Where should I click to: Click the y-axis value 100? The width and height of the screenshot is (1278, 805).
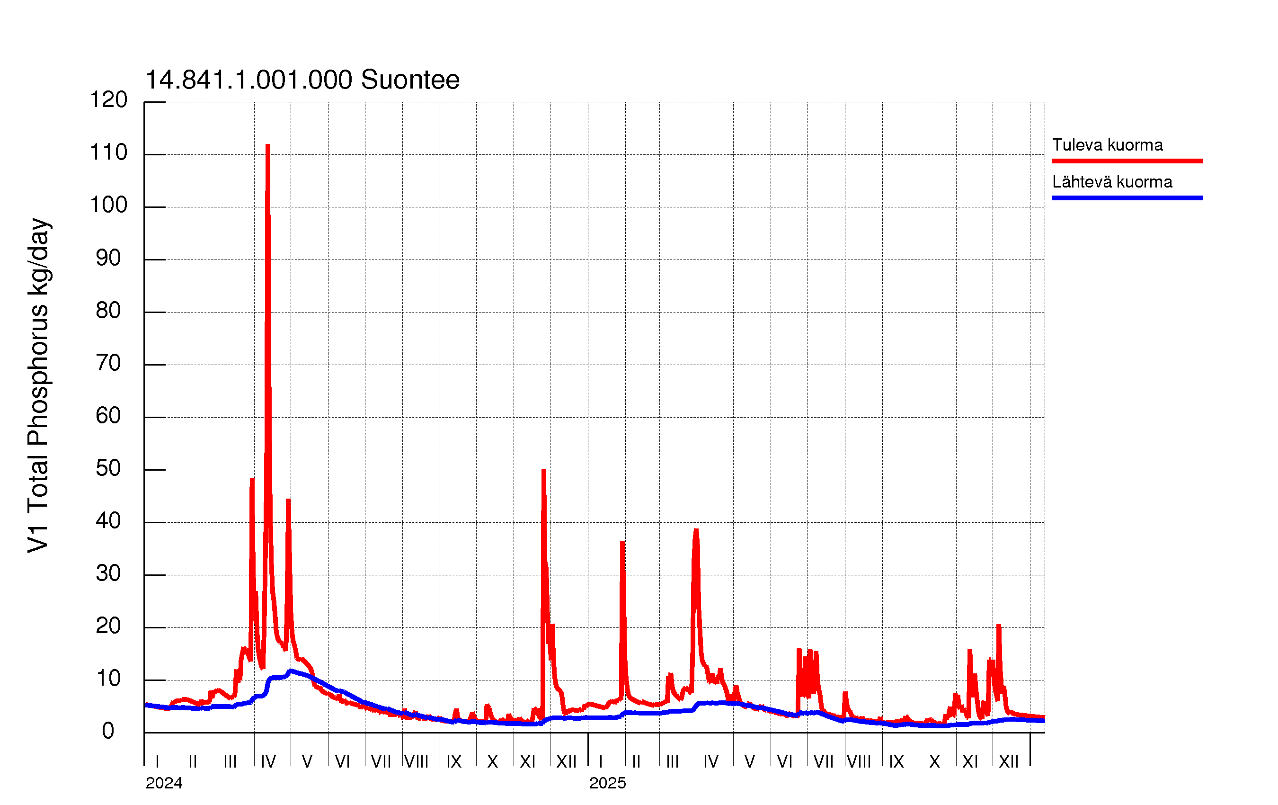(x=108, y=205)
